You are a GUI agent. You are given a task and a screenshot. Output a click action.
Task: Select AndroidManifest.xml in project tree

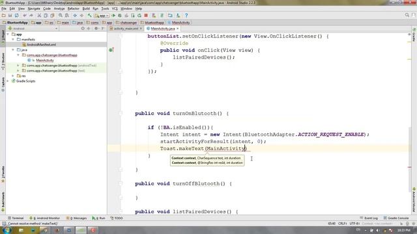click(41, 45)
